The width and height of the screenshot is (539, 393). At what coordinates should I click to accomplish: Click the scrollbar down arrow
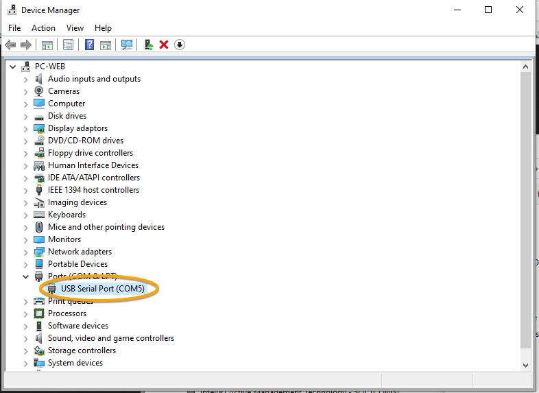pos(525,365)
